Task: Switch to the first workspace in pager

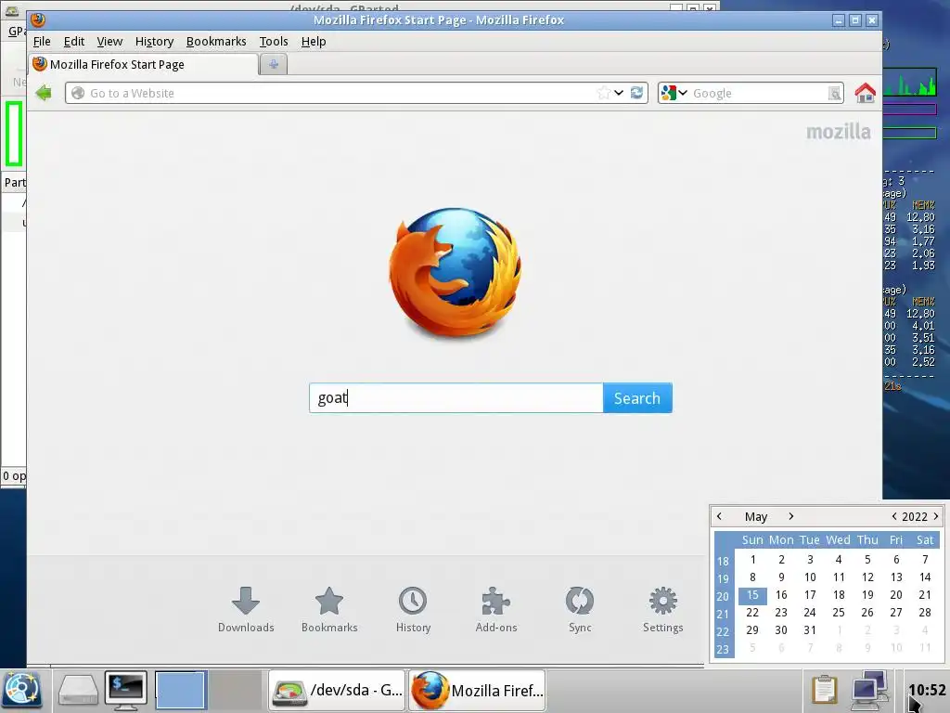Action: [x=181, y=690]
